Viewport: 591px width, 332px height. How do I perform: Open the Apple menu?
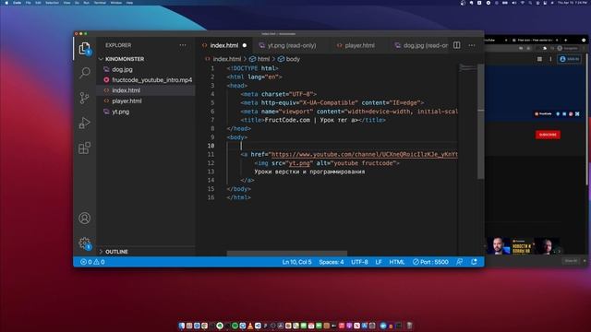pos(6,3)
